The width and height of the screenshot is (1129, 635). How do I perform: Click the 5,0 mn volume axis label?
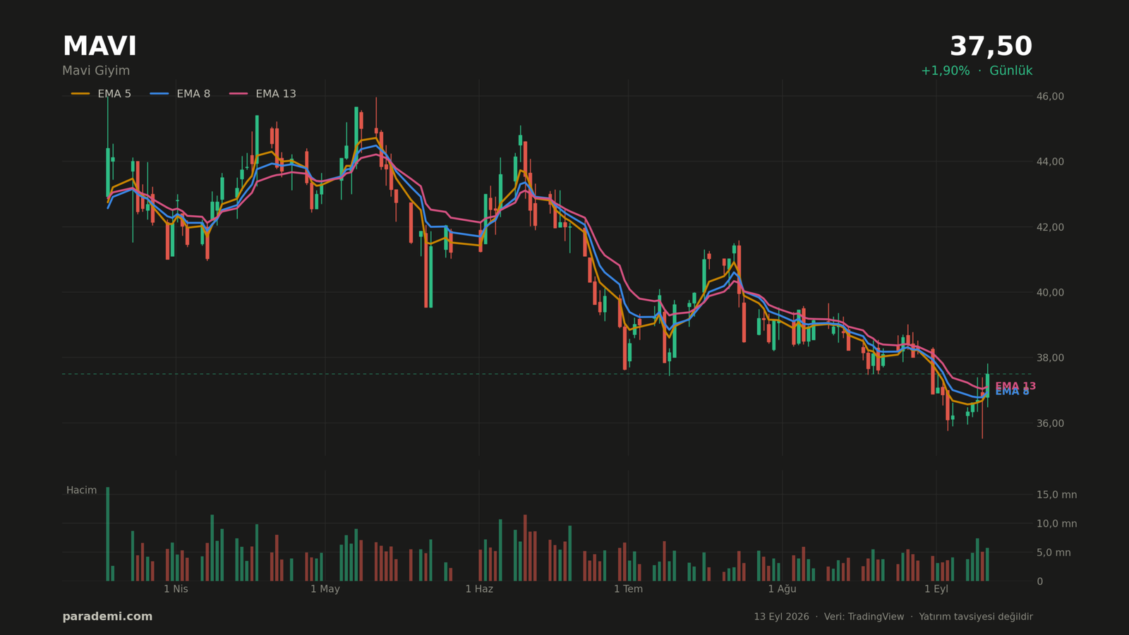(1053, 552)
